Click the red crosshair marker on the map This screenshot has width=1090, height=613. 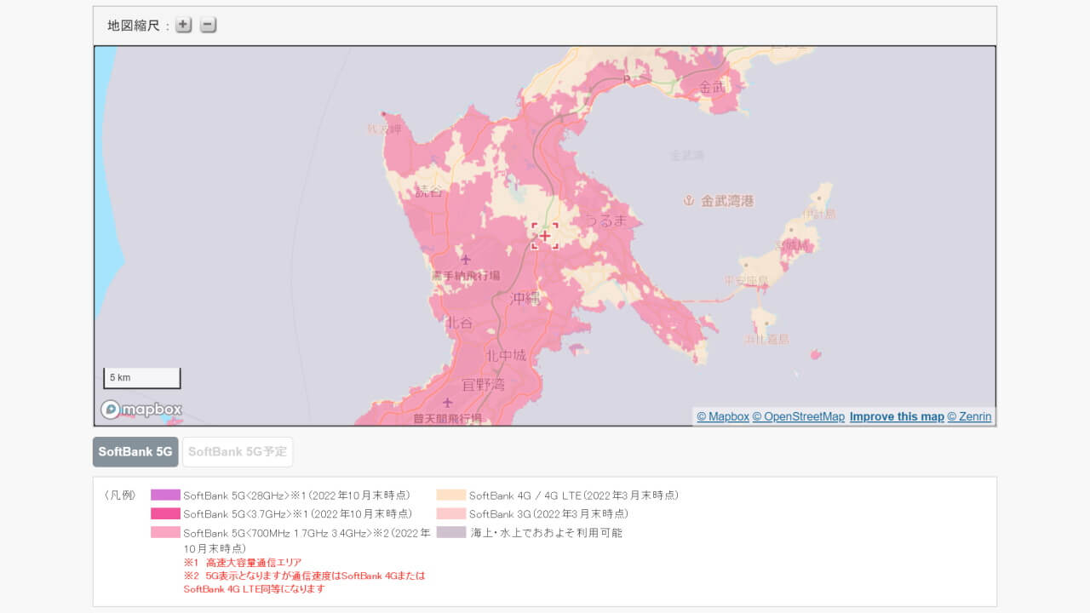[x=543, y=236]
